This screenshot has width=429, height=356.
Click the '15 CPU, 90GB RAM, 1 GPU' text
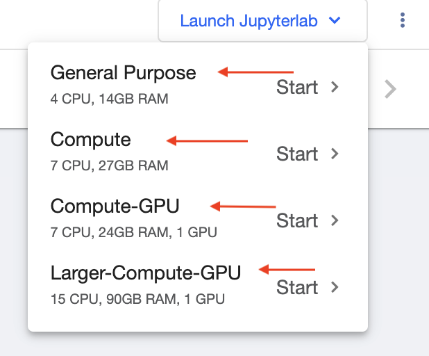[137, 299]
